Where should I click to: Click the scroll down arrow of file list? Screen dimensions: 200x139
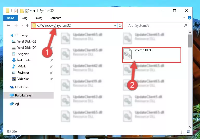190,127
